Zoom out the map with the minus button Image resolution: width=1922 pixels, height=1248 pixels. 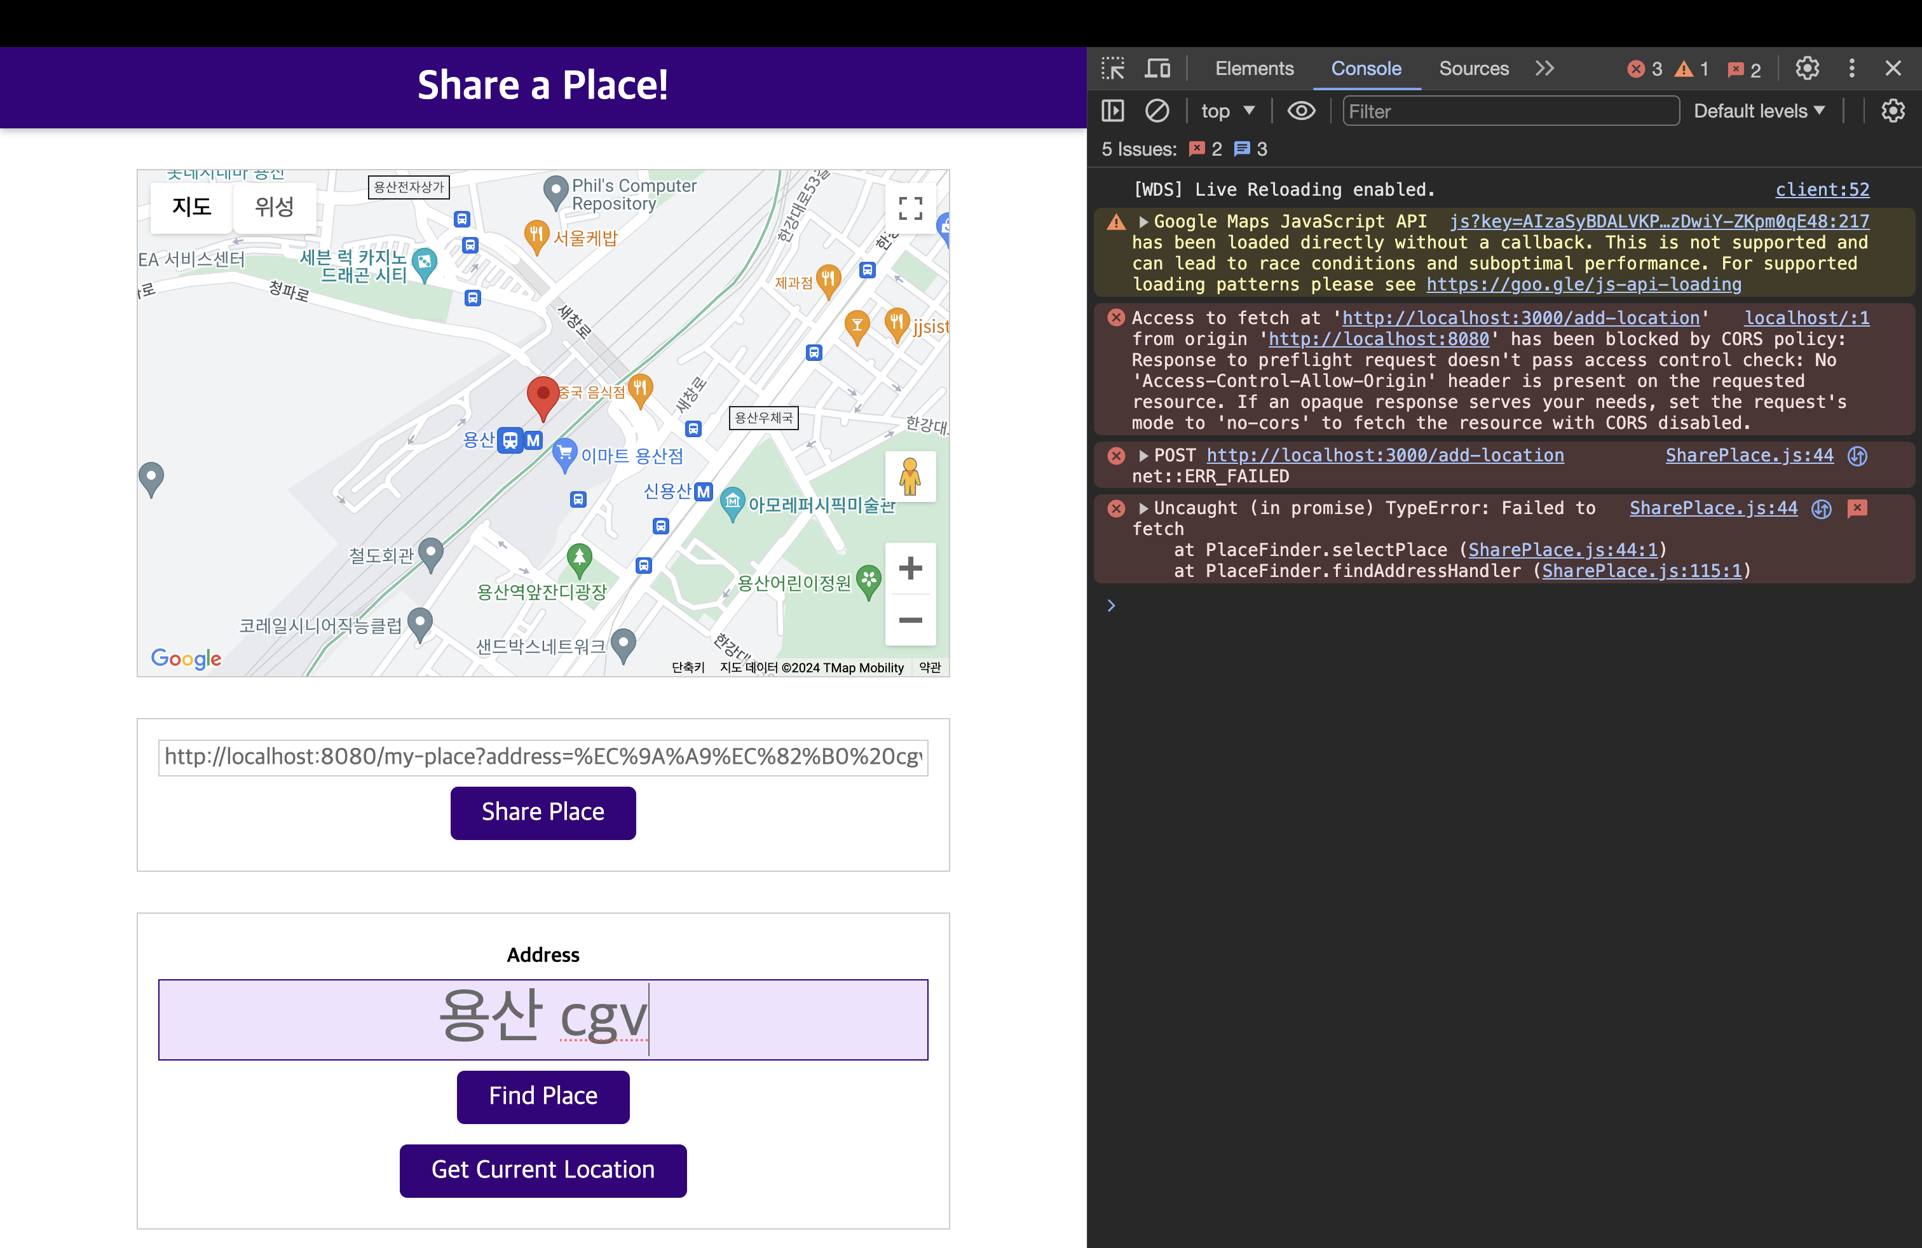click(910, 620)
